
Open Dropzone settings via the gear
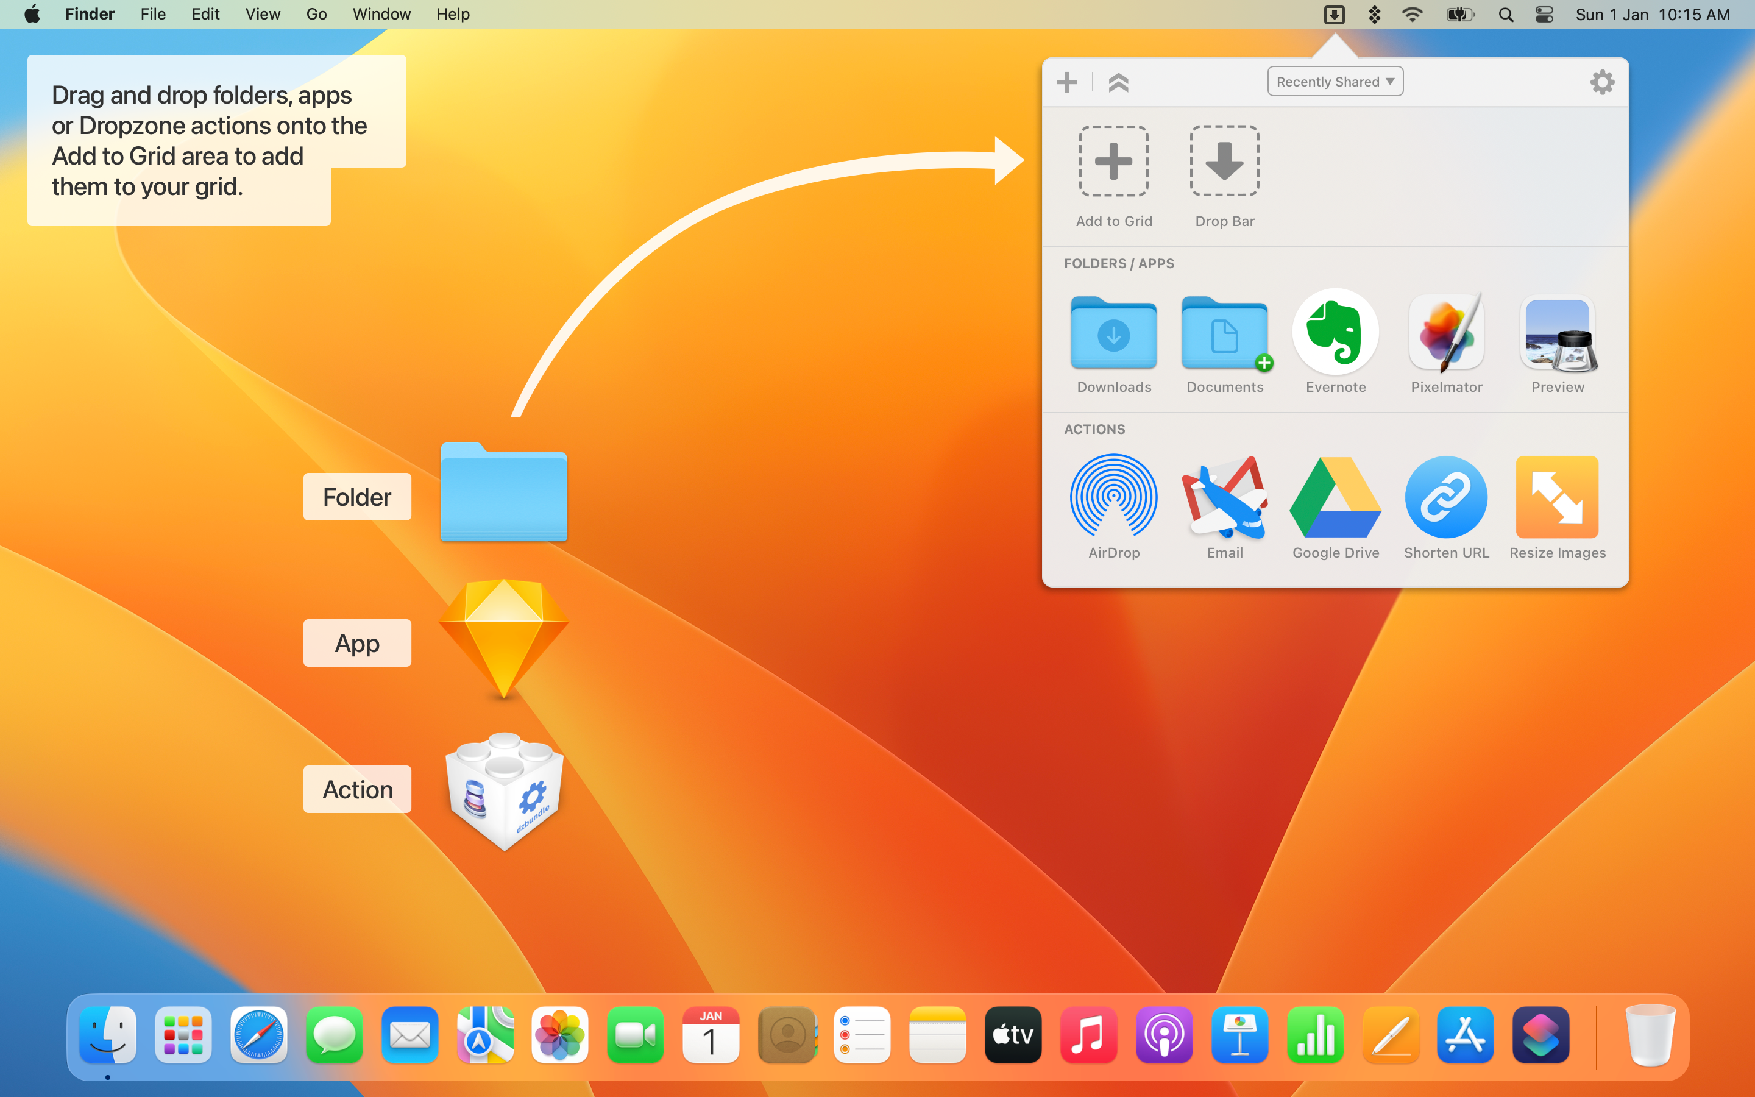tap(1602, 82)
